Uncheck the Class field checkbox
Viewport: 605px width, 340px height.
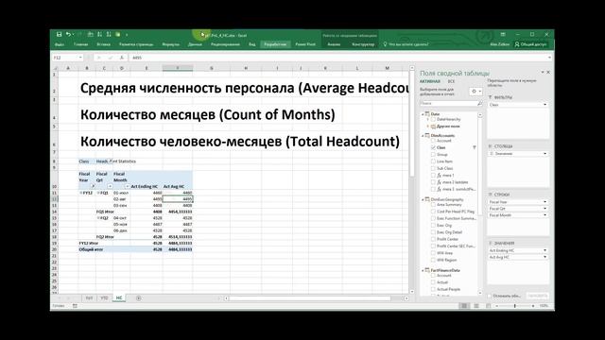(x=433, y=147)
